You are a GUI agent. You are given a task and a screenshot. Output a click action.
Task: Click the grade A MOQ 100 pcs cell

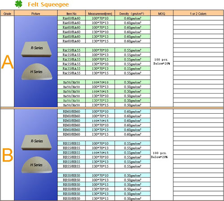click(x=162, y=61)
